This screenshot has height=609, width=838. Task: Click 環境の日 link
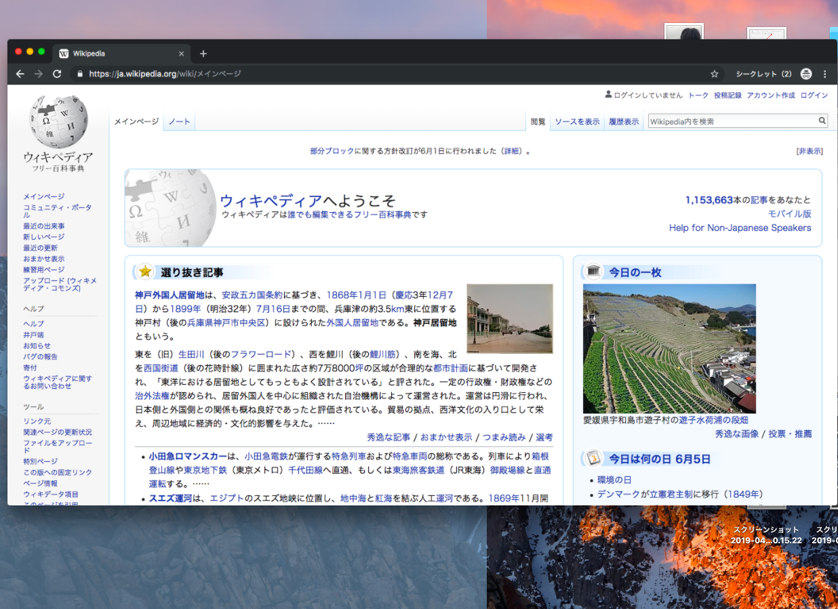tap(614, 480)
